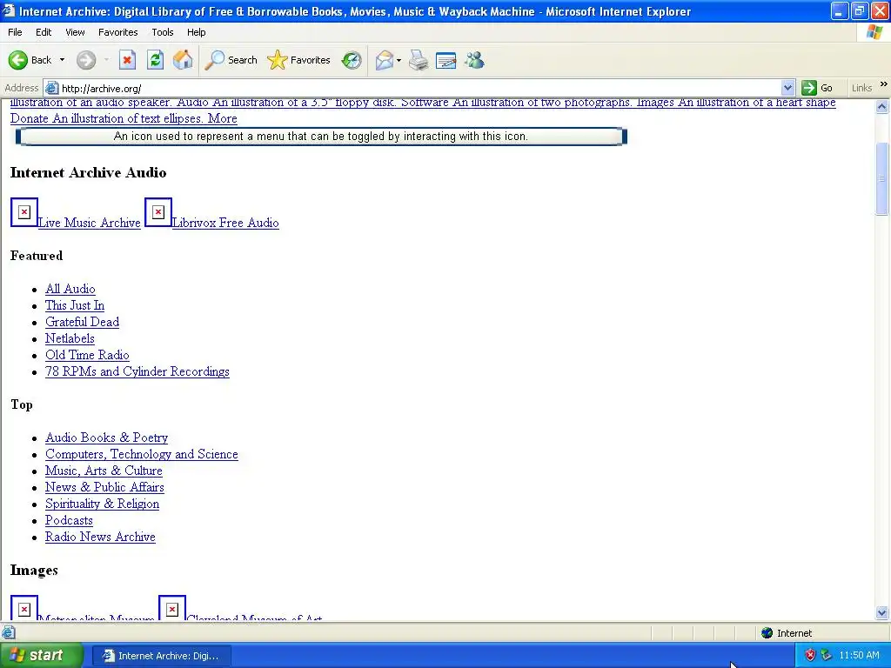Viewport: 891px width, 668px height.
Task: Open Computers, Technology and Science link
Action: point(142,454)
